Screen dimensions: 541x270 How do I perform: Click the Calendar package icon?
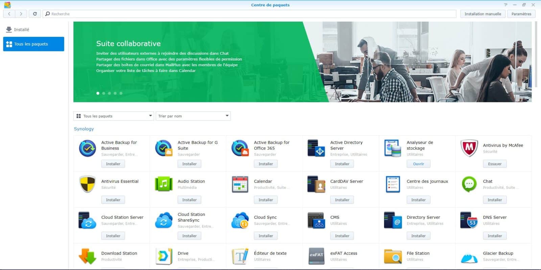(240, 184)
